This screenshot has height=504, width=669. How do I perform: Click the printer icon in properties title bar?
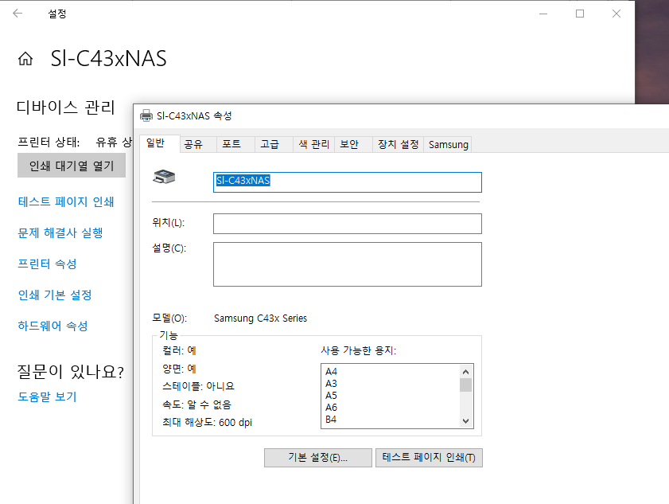tap(146, 115)
